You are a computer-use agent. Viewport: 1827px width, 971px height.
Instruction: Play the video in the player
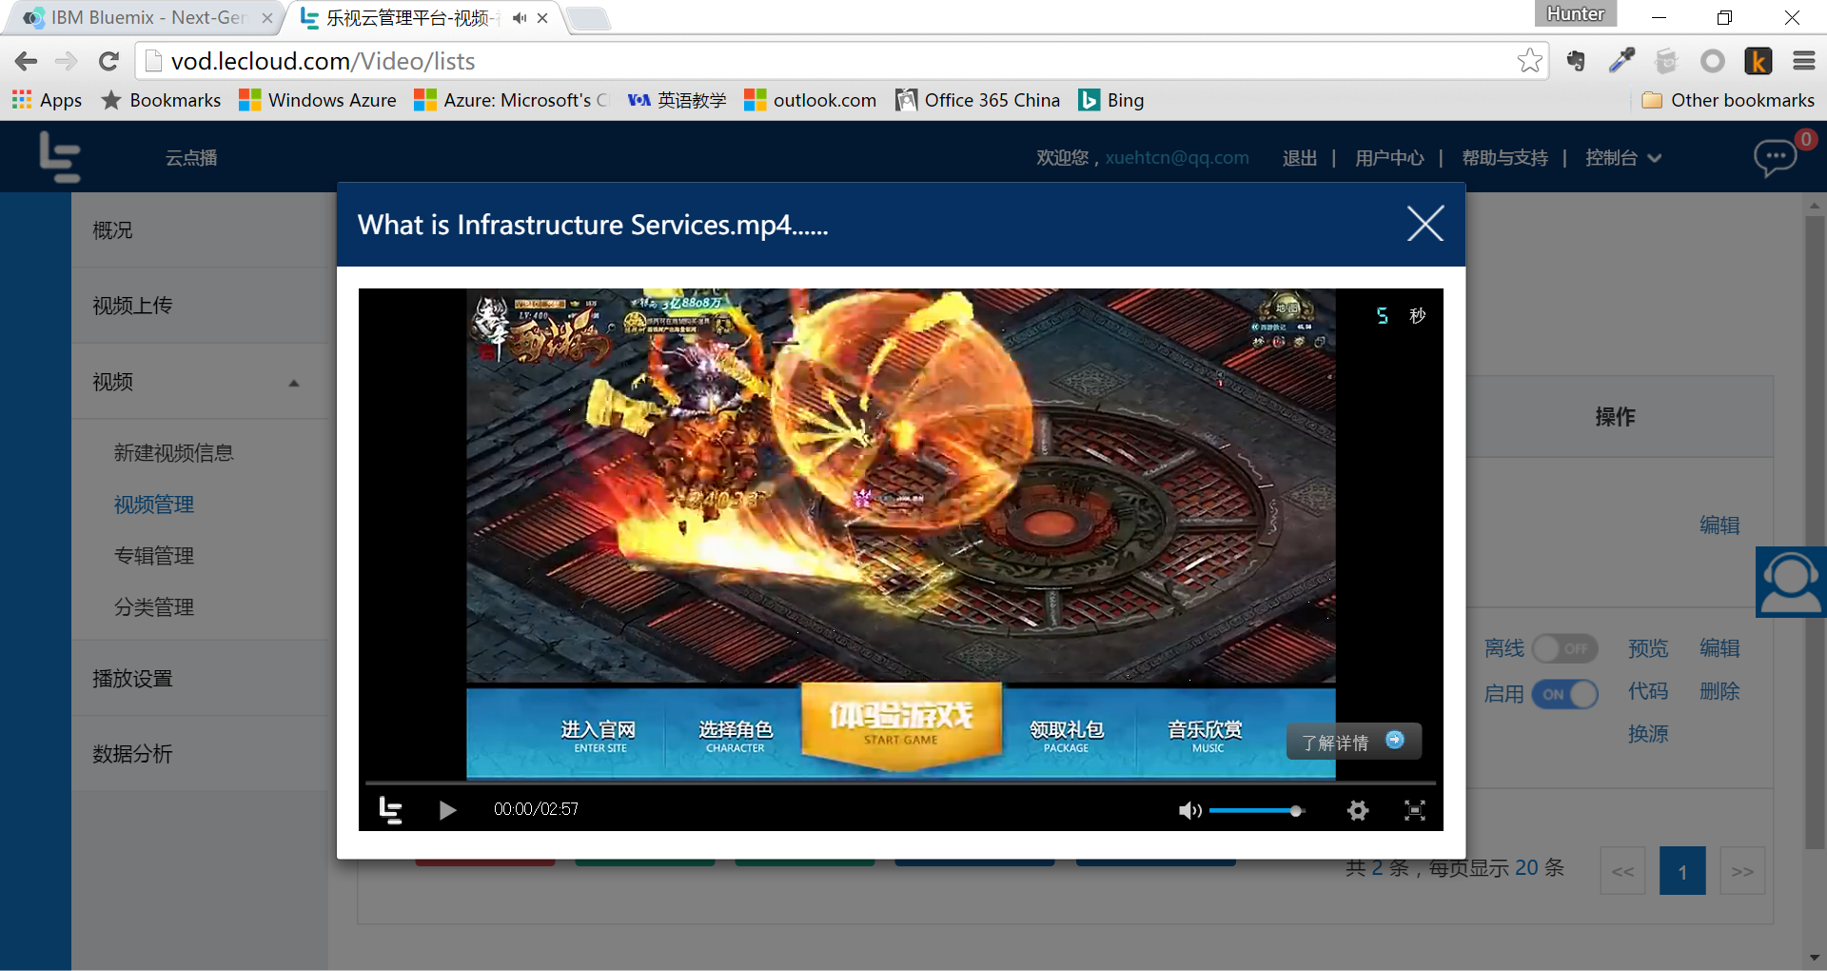(447, 810)
